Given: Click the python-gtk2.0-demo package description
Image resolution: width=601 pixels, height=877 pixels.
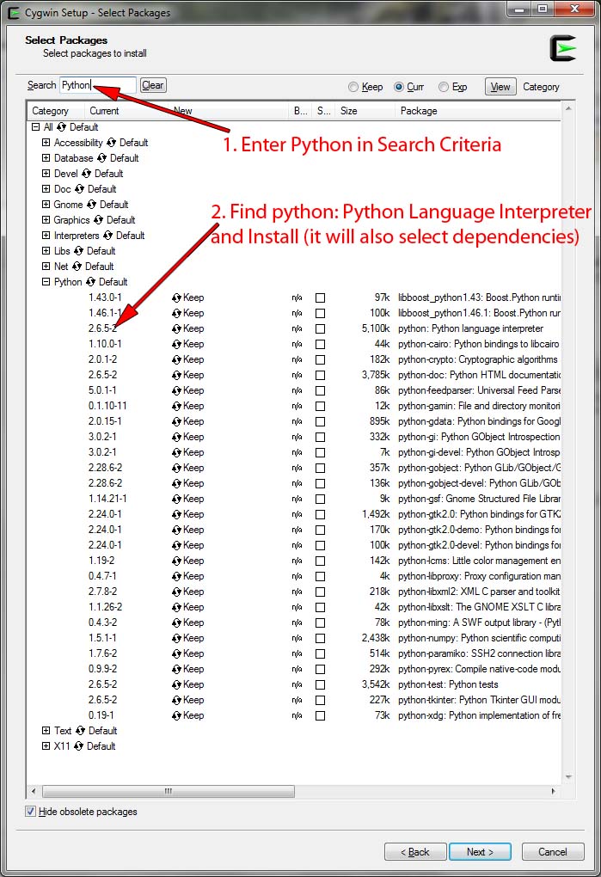Looking at the screenshot, I should pyautogui.click(x=479, y=530).
